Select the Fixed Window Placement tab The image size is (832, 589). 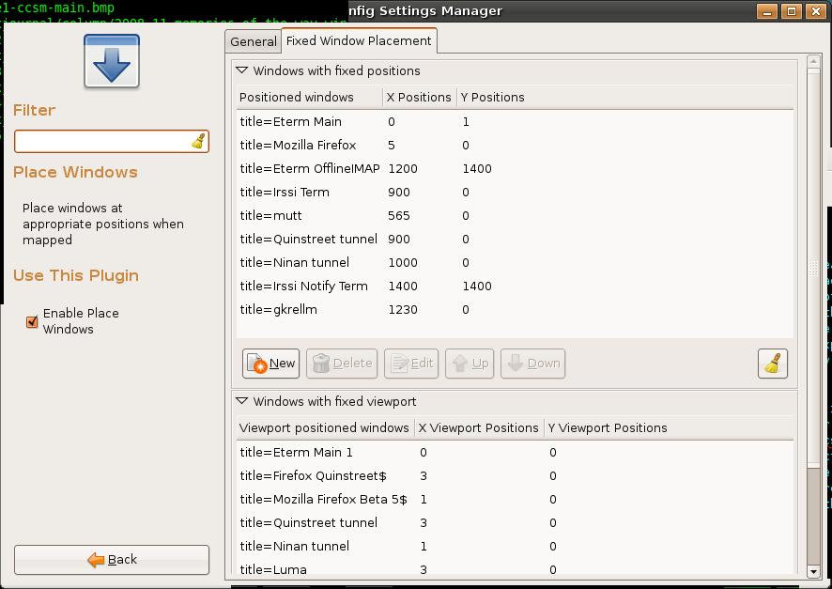tap(358, 41)
